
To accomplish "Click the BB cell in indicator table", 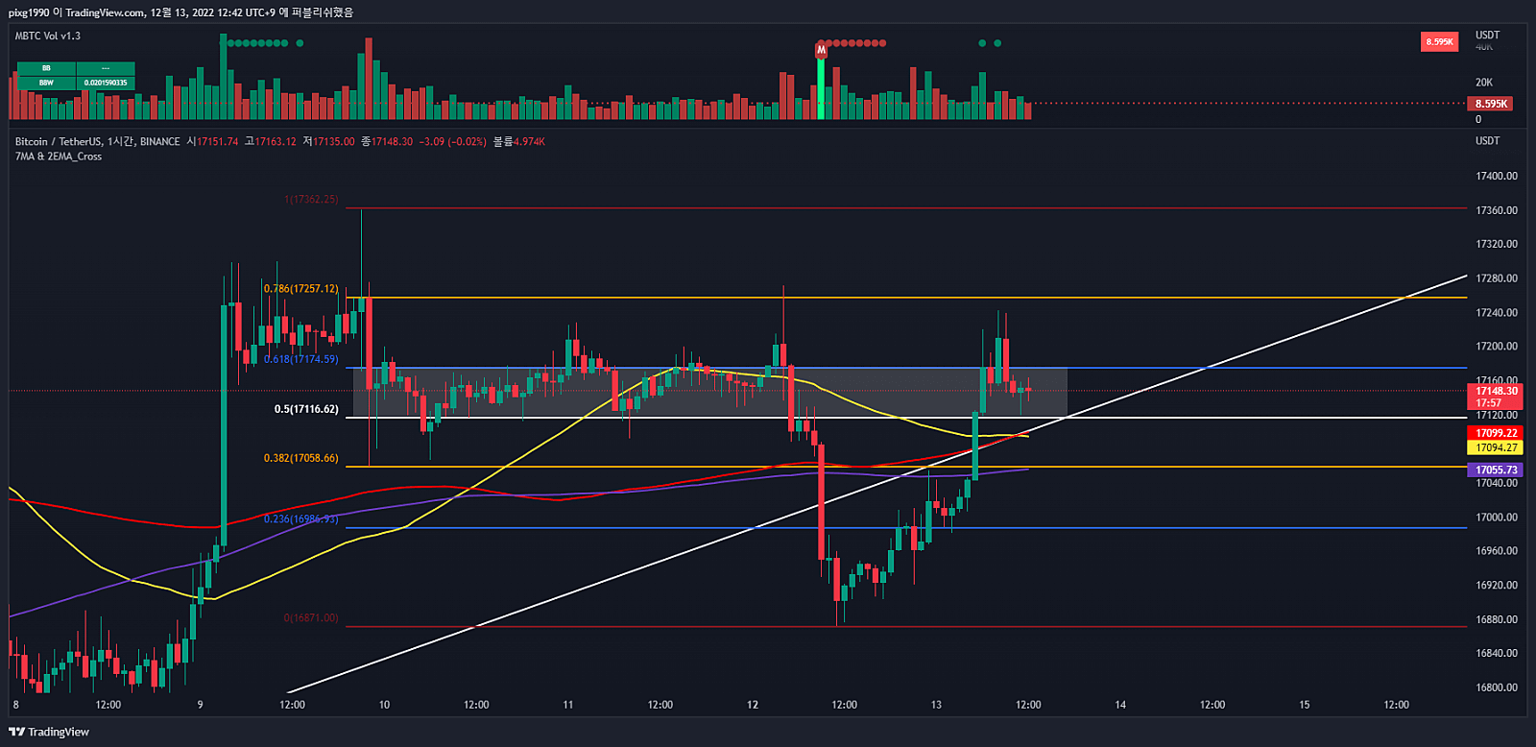I will point(46,68).
